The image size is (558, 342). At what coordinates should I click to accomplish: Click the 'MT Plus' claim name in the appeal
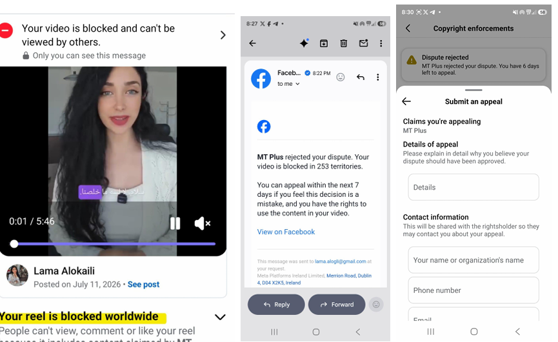pos(415,130)
